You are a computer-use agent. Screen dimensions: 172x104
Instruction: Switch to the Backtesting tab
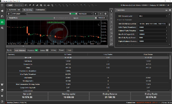(x=28, y=10)
